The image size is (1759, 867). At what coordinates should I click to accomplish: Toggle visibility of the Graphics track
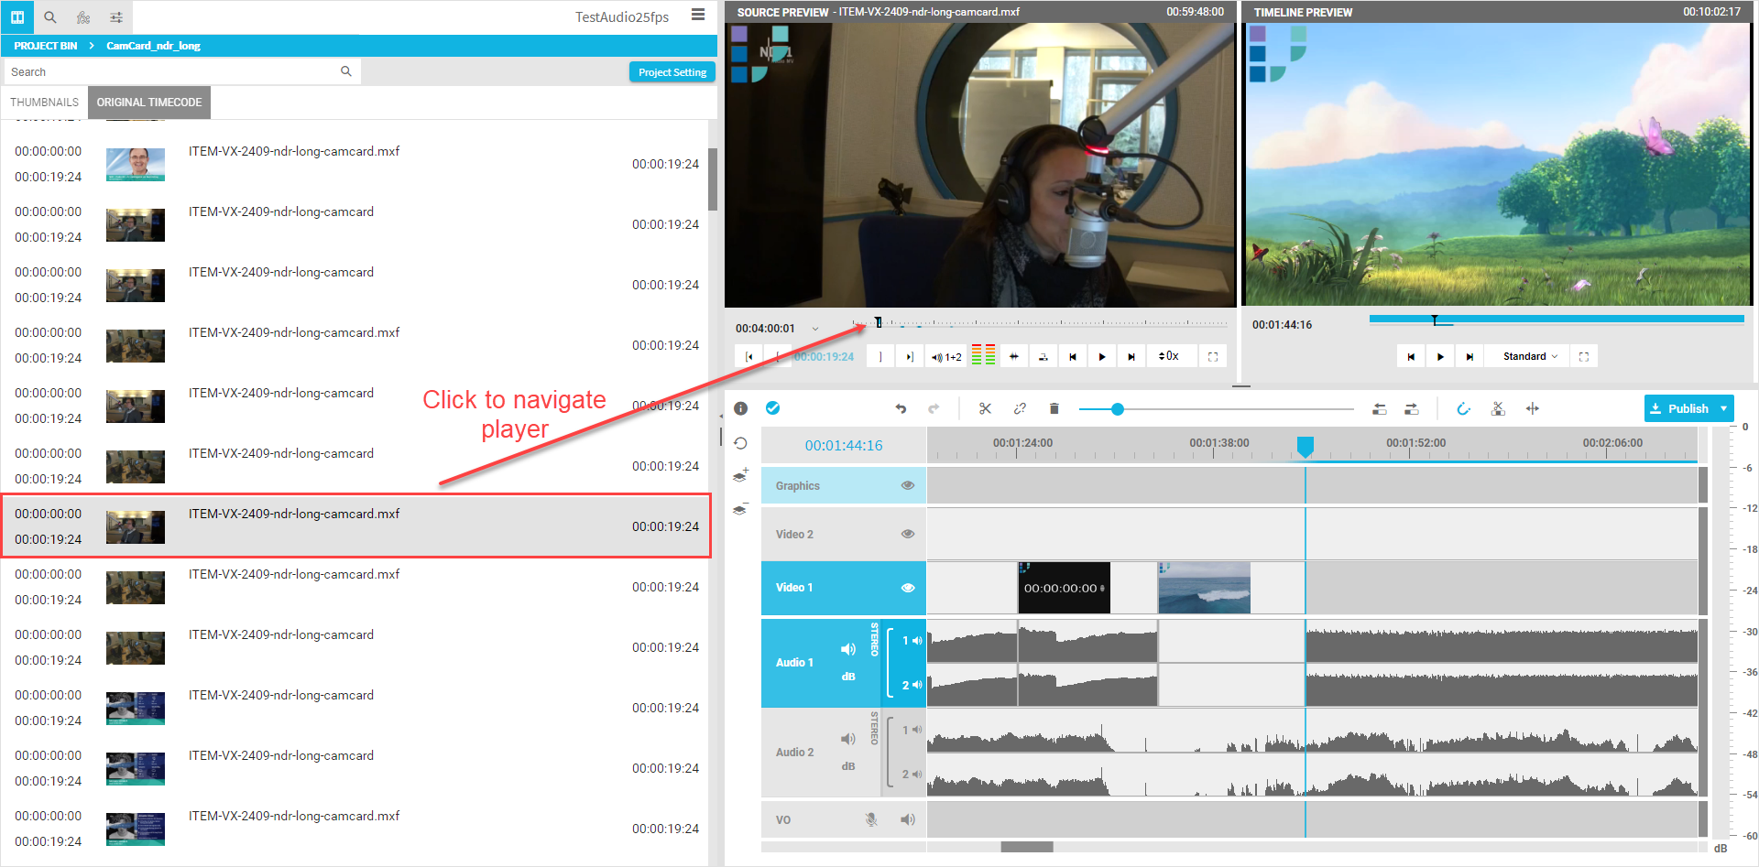[x=907, y=486]
